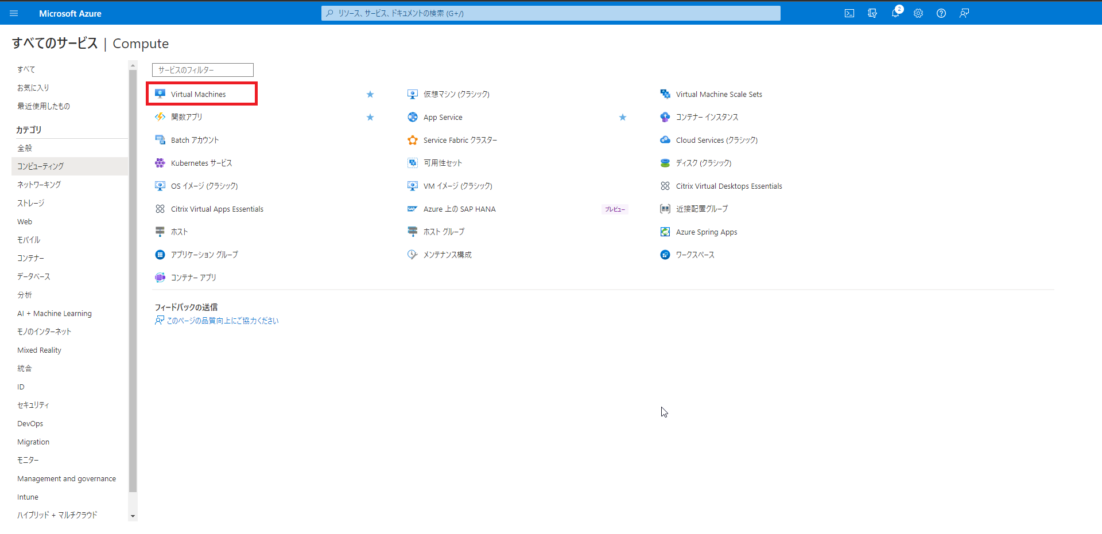Click Microsoft Azure home title
This screenshot has width=1102, height=534.
pyautogui.click(x=70, y=13)
